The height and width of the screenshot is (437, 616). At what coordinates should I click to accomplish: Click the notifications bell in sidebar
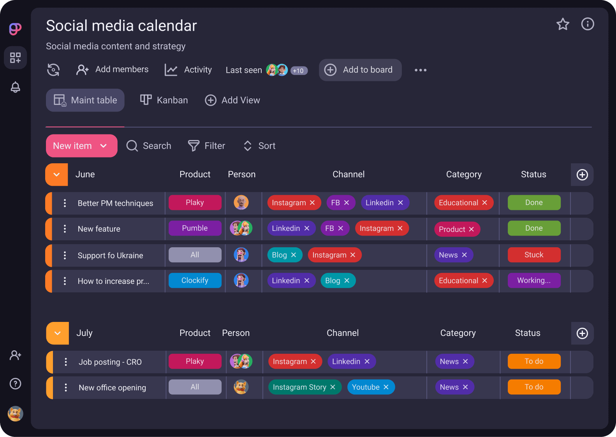tap(15, 87)
